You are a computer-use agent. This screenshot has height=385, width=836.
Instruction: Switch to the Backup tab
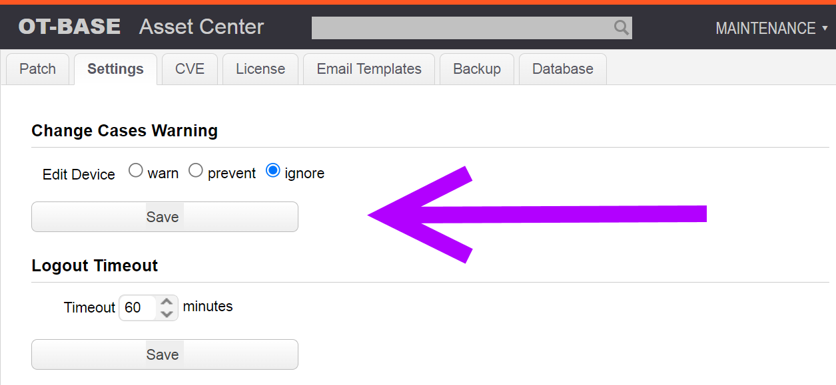coord(477,69)
